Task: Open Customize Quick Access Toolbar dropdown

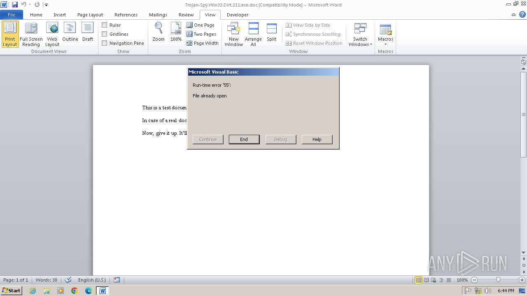Action: pos(46,5)
